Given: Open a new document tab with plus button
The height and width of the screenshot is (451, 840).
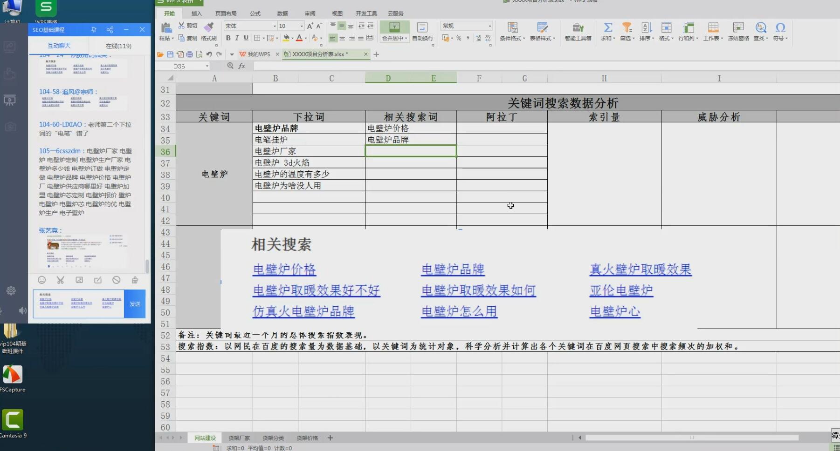Looking at the screenshot, I should (x=376, y=54).
